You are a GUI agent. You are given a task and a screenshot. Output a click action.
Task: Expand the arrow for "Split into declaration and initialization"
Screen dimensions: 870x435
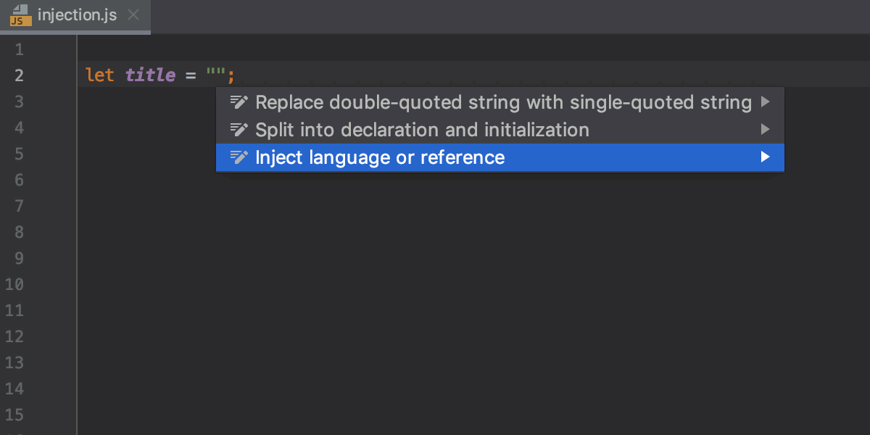(x=765, y=130)
